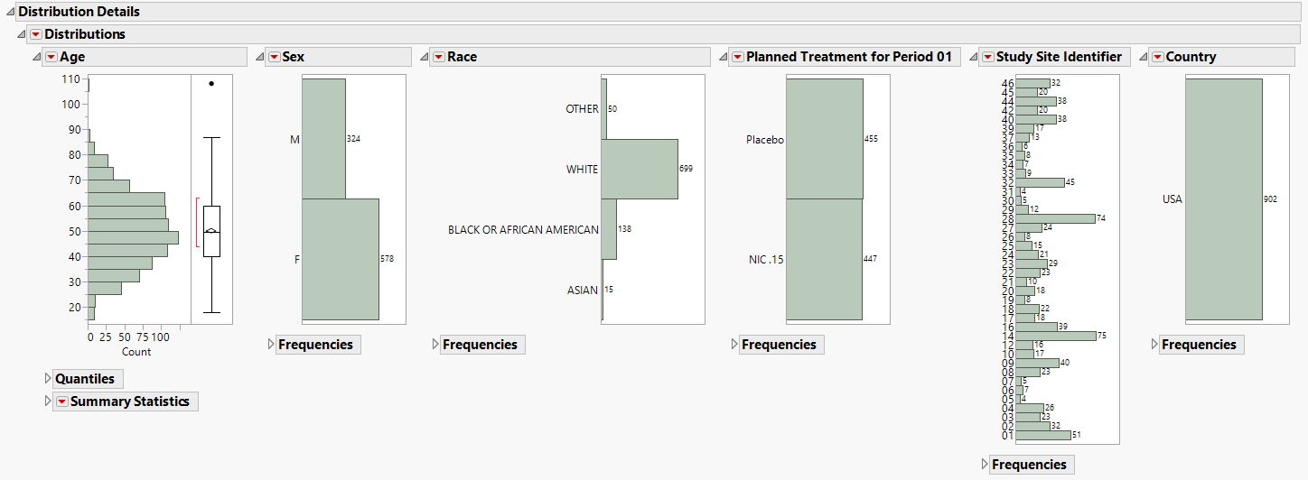Collapse the Age distribution panel
Viewport: 1308px width, 480px height.
click(37, 57)
